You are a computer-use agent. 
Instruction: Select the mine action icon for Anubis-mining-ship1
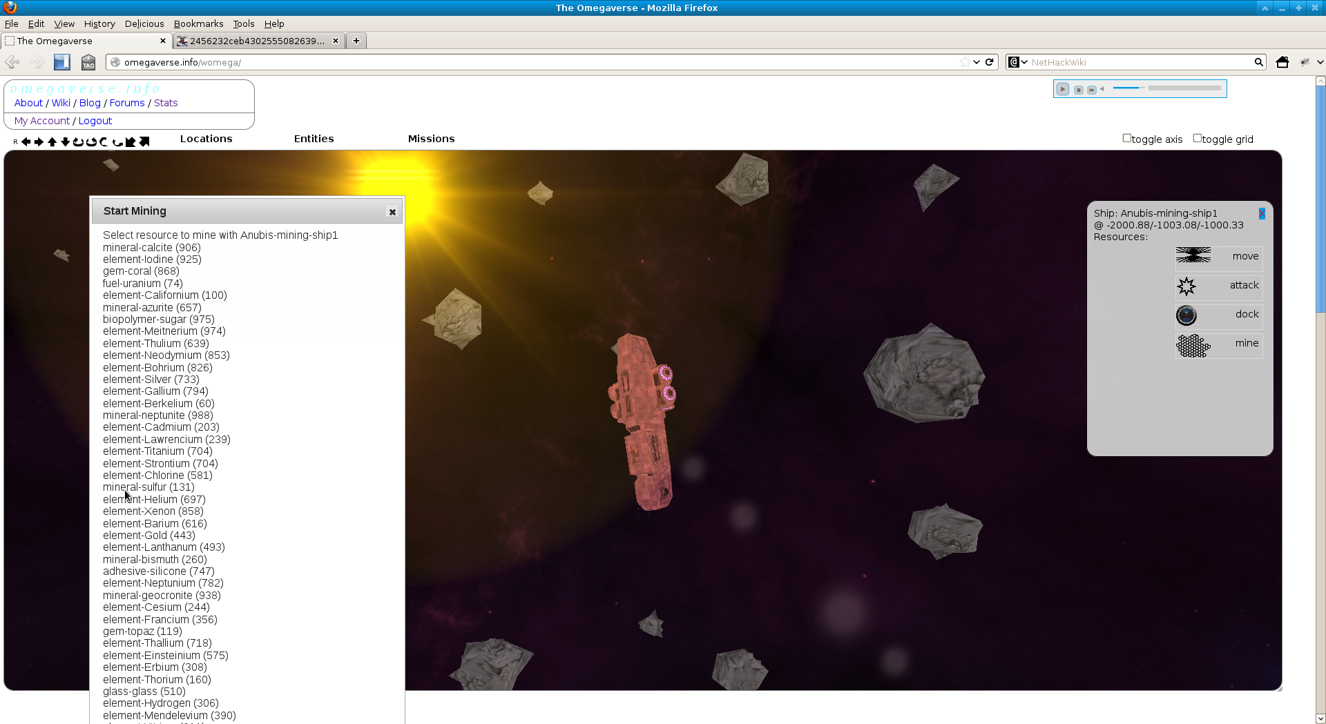coord(1194,345)
